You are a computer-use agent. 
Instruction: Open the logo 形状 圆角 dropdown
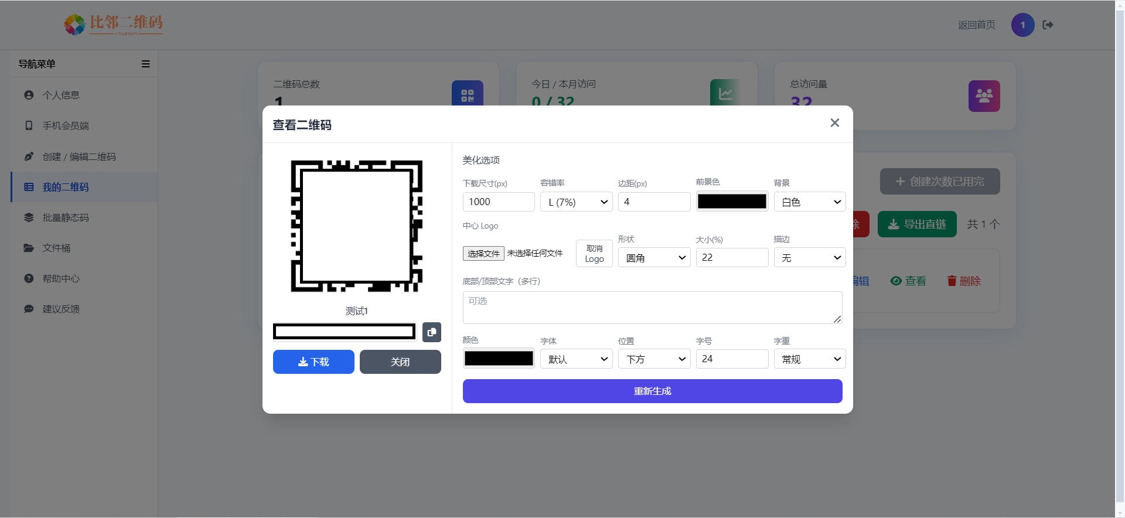point(654,258)
